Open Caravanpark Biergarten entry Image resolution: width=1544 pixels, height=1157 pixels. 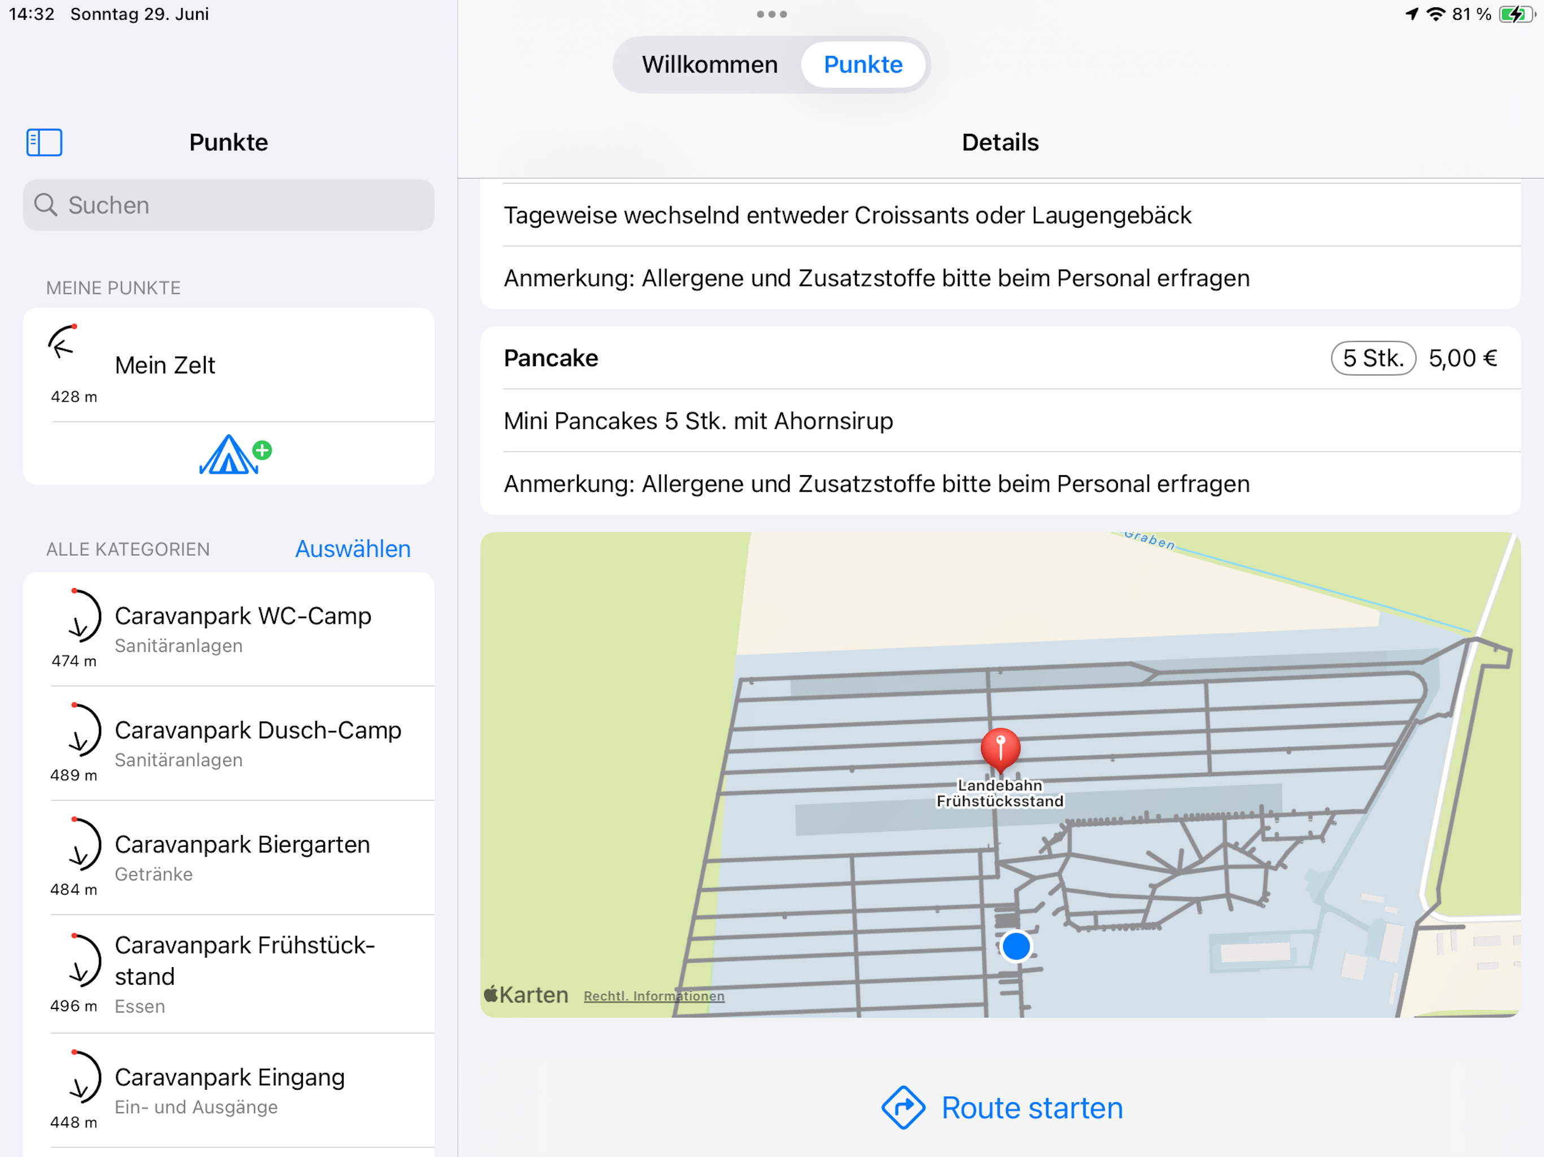(x=229, y=858)
